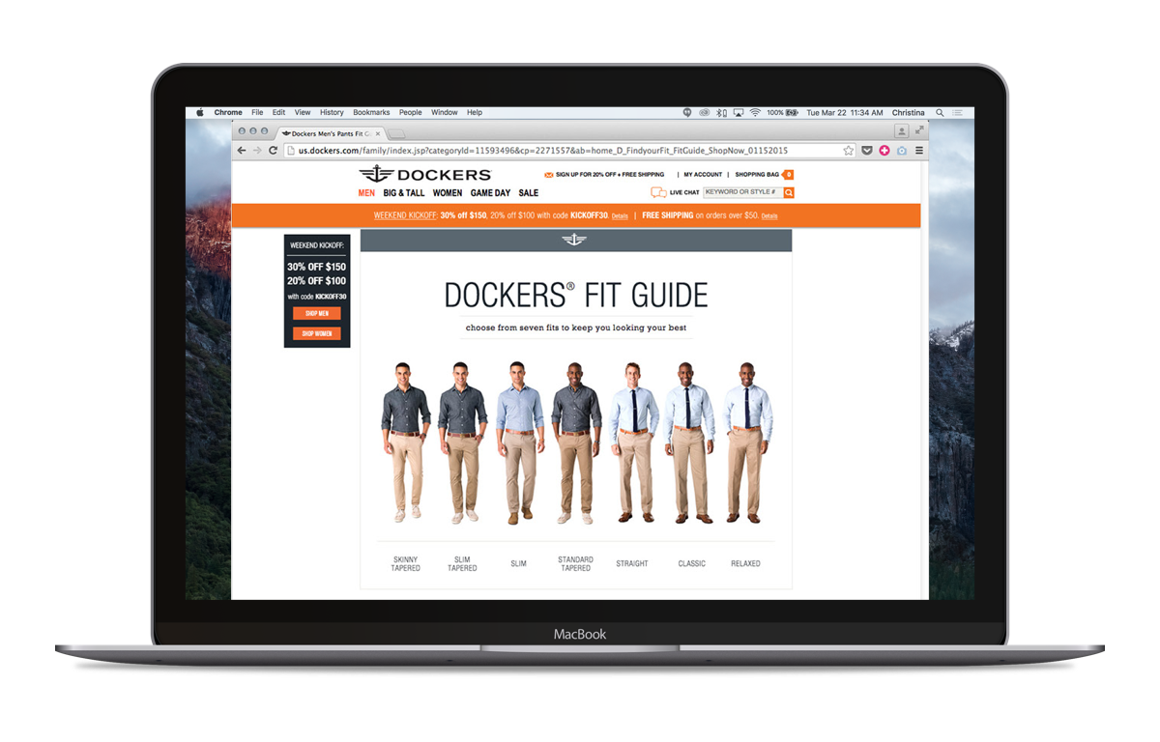Image resolution: width=1160 pixels, height=742 pixels.
Task: Click the orange shopping bag count badge
Action: coord(789,175)
